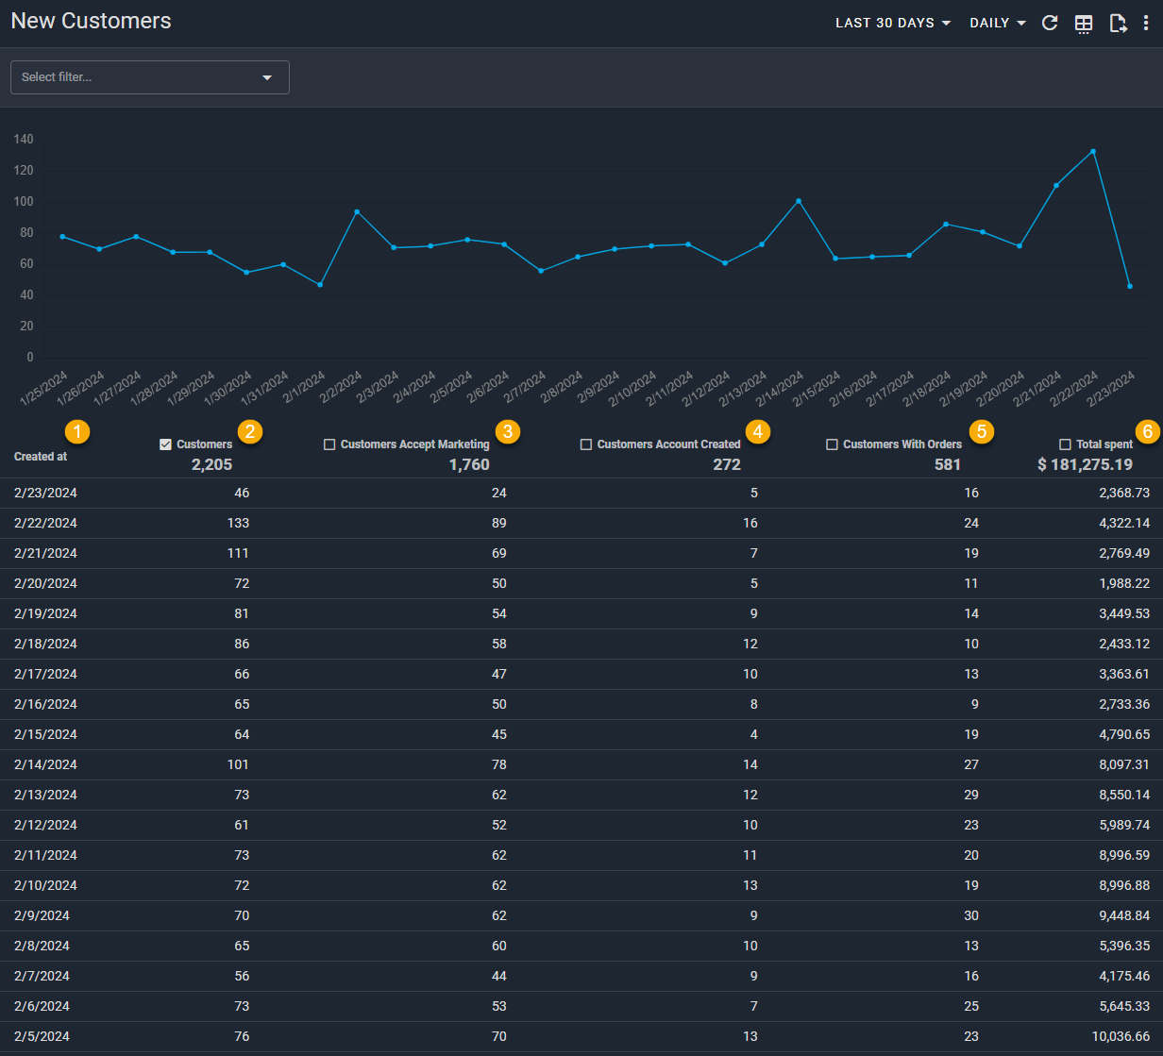1163x1056 pixels.
Task: Click the export report icon
Action: click(x=1118, y=24)
